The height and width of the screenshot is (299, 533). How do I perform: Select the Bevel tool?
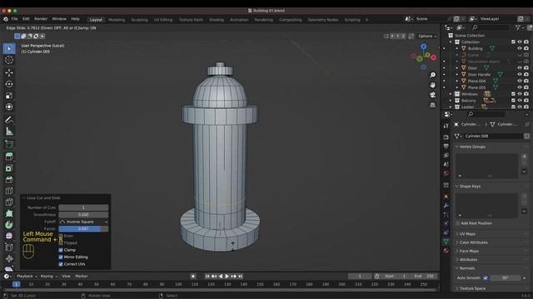point(9,179)
